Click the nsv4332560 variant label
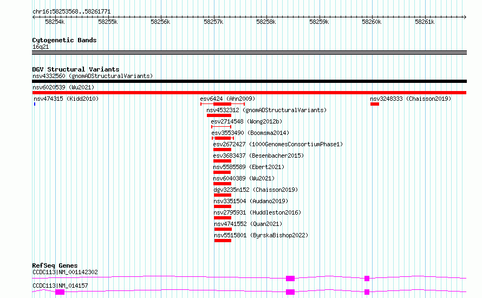This screenshot has width=482, height=298. click(x=93, y=76)
